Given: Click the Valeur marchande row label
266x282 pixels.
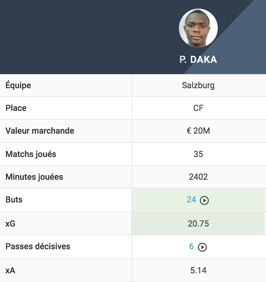Looking at the screenshot, I should pyautogui.click(x=40, y=131).
